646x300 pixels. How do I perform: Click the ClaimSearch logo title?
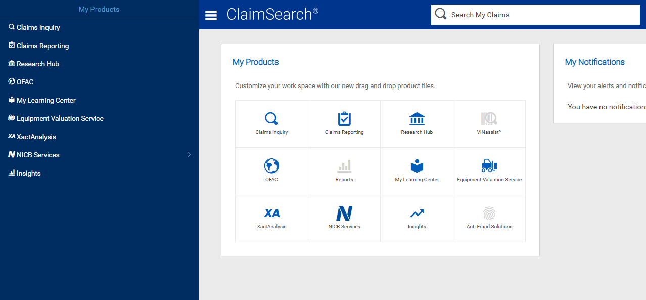click(272, 14)
